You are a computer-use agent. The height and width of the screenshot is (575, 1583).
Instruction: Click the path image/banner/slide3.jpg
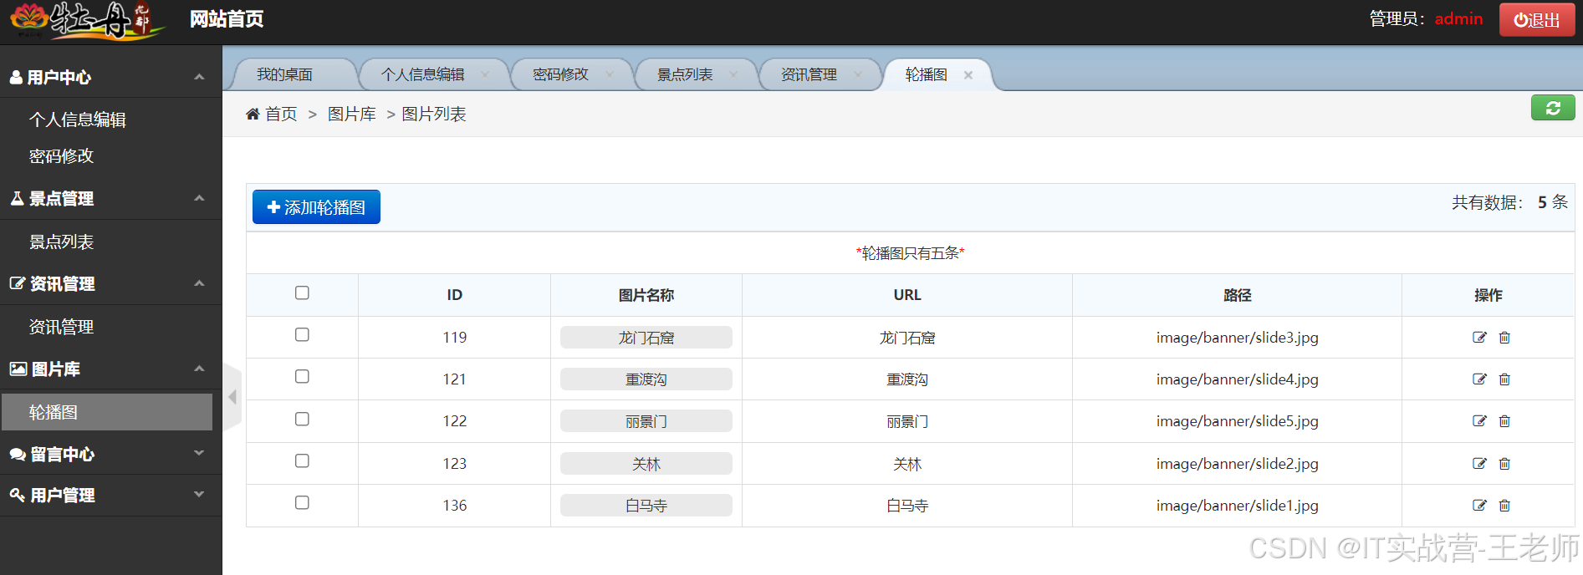1237,338
